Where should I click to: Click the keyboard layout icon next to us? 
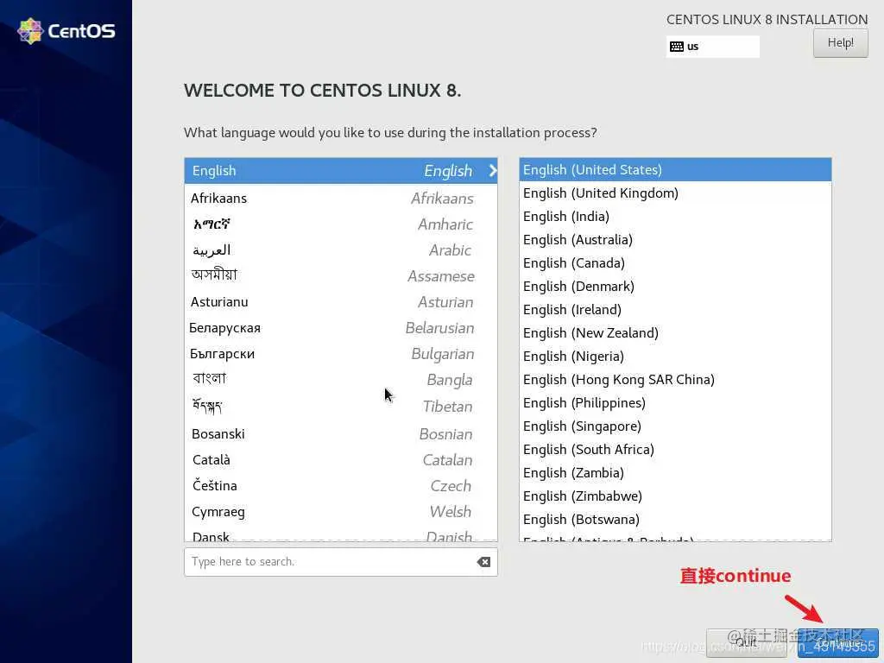(677, 47)
